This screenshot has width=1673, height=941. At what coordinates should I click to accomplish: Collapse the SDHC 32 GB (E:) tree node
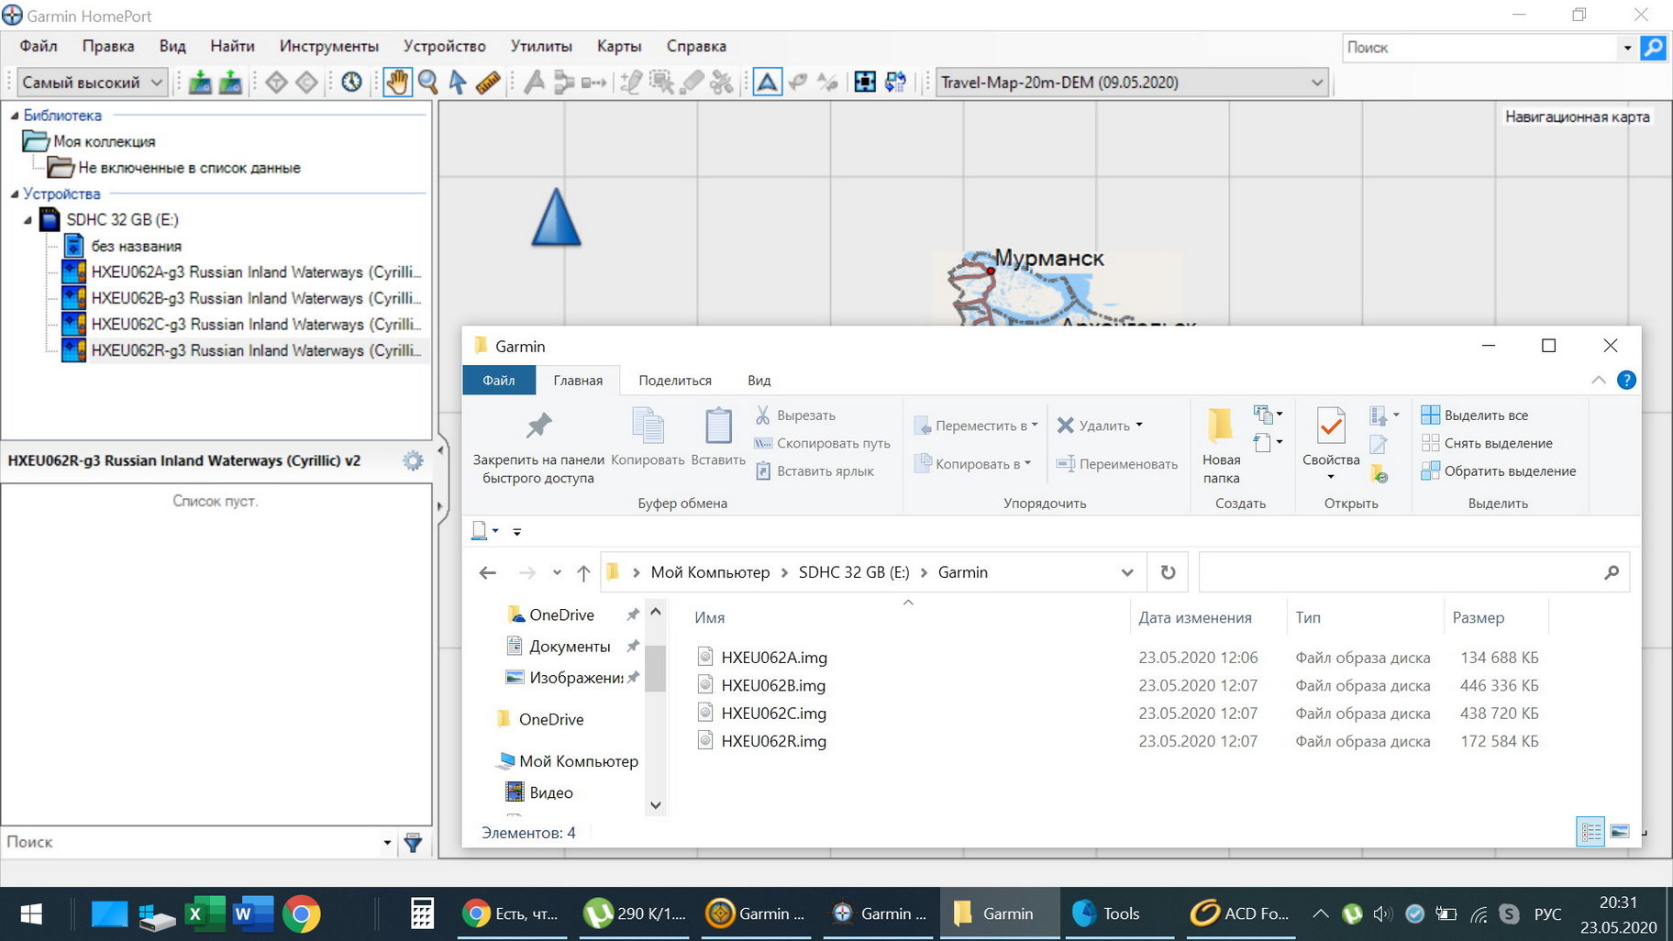pyautogui.click(x=28, y=220)
